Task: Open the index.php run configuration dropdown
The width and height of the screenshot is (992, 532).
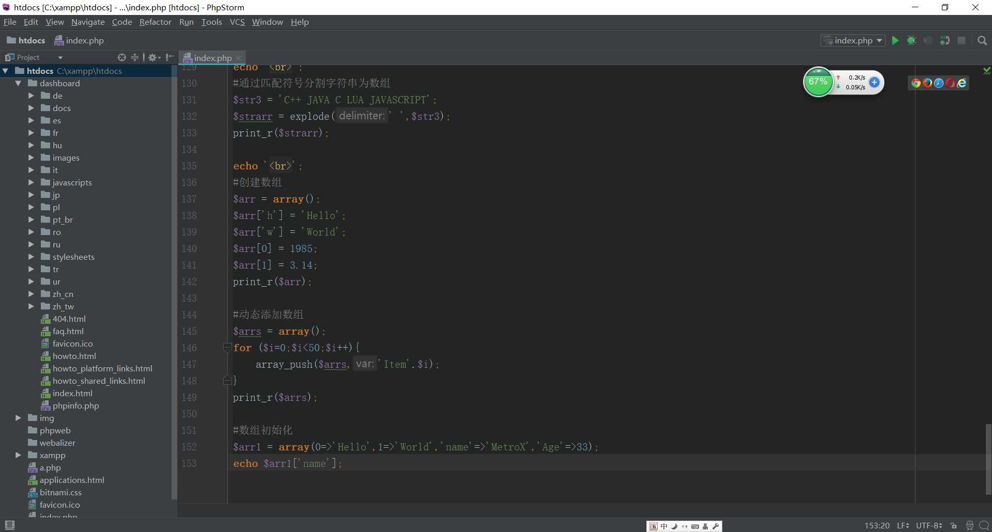Action: (853, 40)
